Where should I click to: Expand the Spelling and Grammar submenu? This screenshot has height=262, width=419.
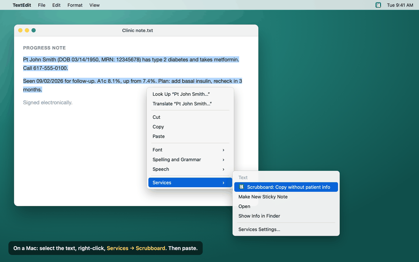(x=190, y=160)
